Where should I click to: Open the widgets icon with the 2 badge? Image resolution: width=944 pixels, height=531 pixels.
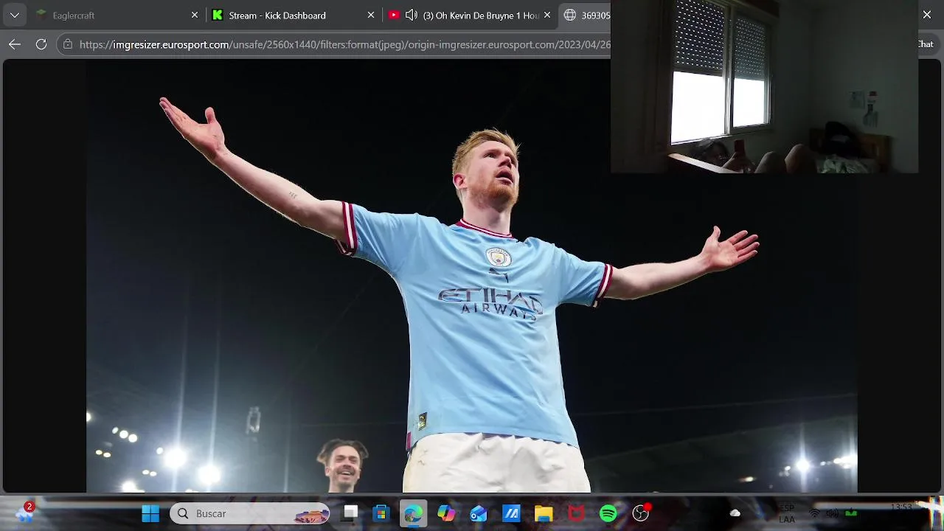[25, 513]
